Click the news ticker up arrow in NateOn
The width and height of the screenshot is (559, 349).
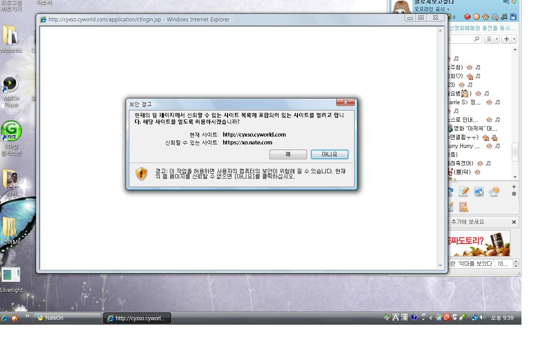(x=516, y=261)
